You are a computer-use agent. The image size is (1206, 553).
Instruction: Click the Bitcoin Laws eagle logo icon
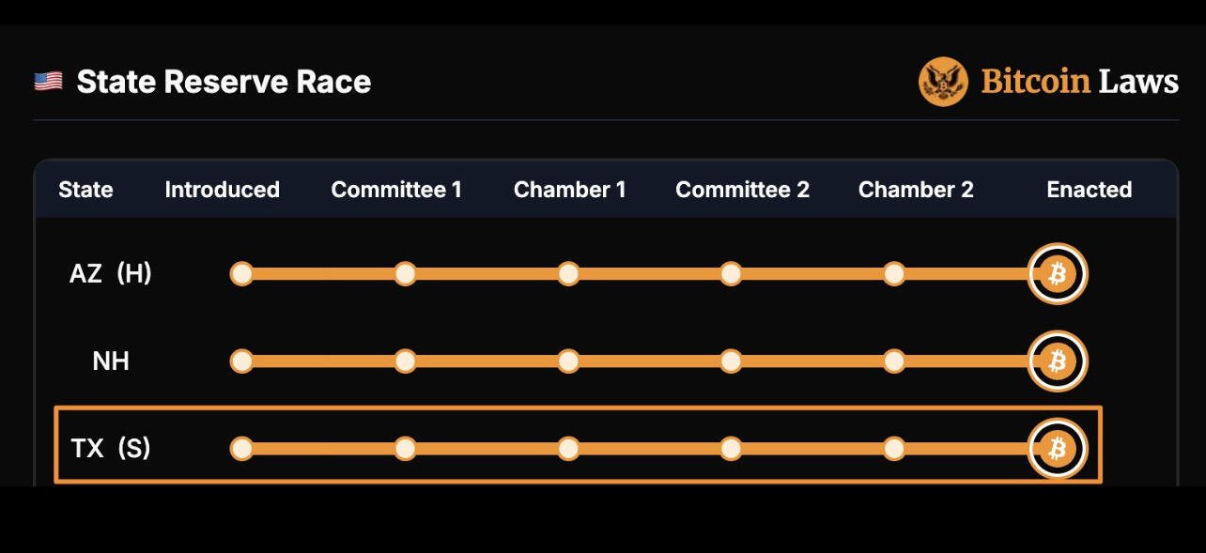click(x=943, y=82)
